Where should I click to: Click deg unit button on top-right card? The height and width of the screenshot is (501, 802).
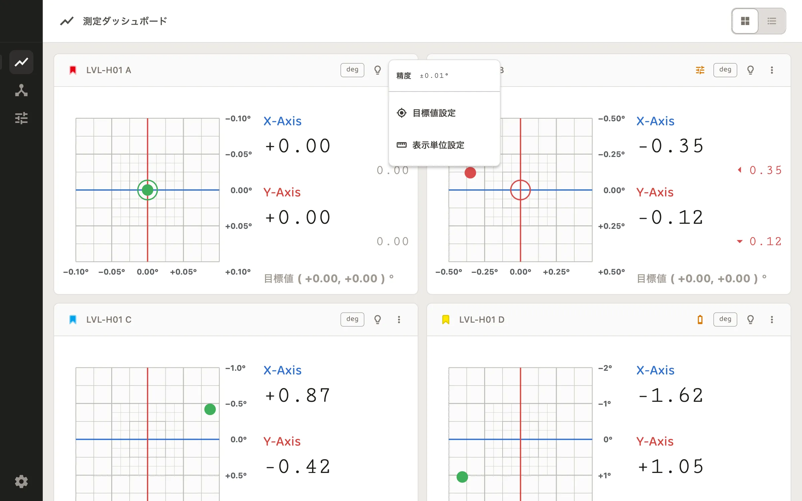(725, 70)
